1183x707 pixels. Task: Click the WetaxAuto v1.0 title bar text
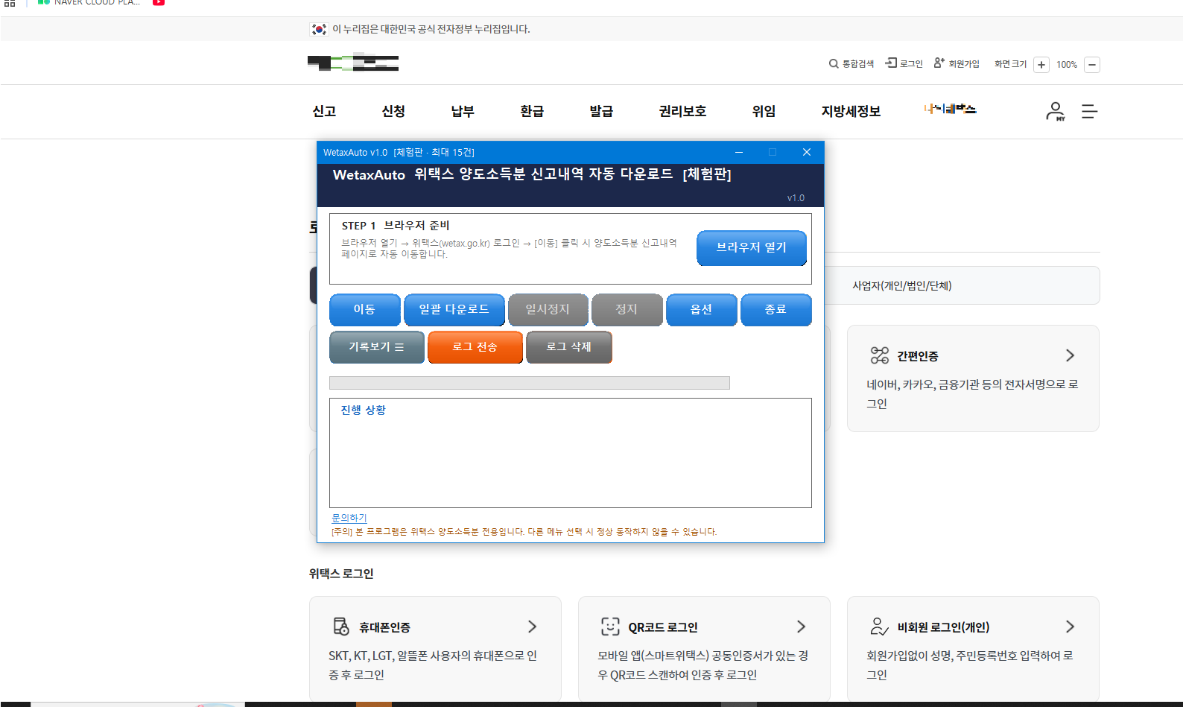[399, 152]
